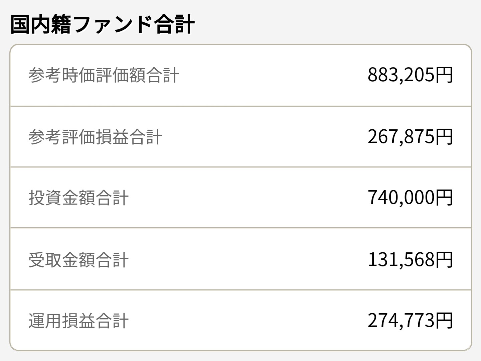Tap empty middle of 参考時価評価額合計 row
The image size is (481, 361).
pyautogui.click(x=267, y=75)
